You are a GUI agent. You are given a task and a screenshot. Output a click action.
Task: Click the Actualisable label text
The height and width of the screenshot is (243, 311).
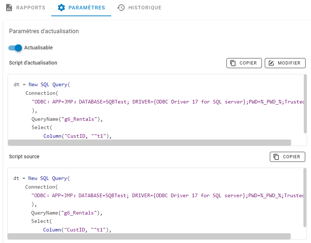point(38,48)
